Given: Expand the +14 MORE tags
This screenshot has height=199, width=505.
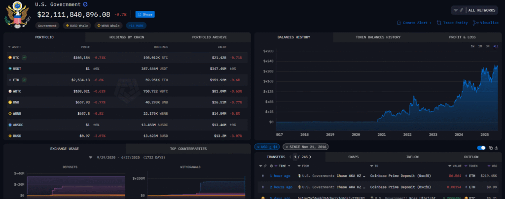Looking at the screenshot, I should pyautogui.click(x=136, y=25).
